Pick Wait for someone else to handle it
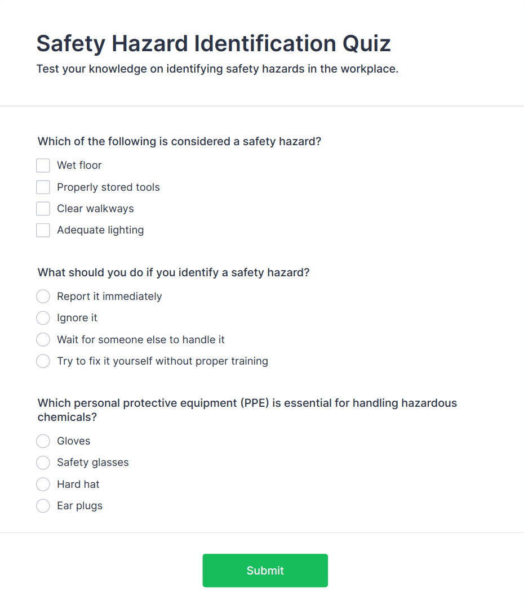This screenshot has height=615, width=524. coord(43,340)
